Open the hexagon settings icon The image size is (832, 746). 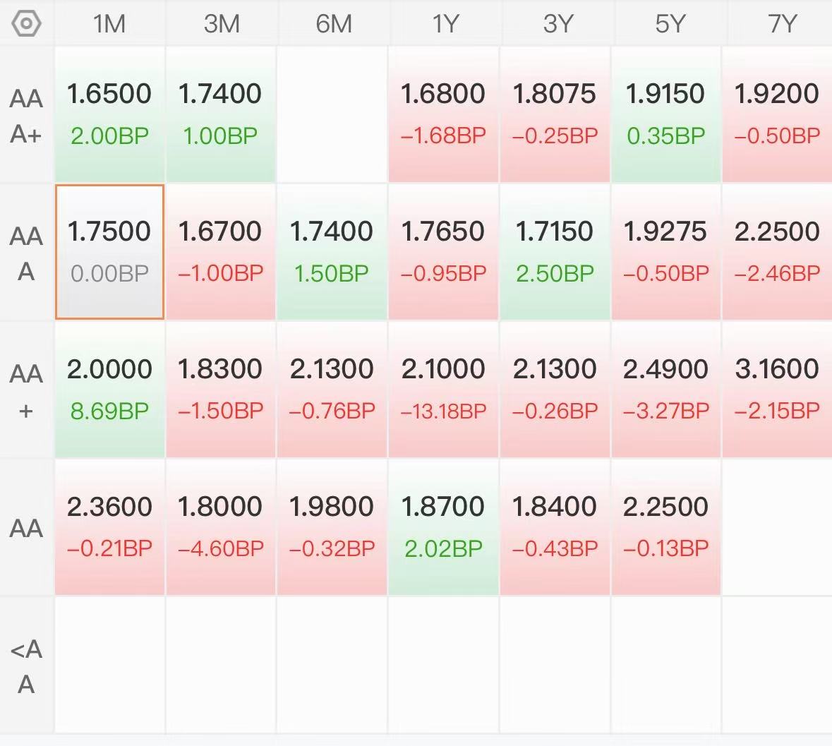pyautogui.click(x=26, y=23)
